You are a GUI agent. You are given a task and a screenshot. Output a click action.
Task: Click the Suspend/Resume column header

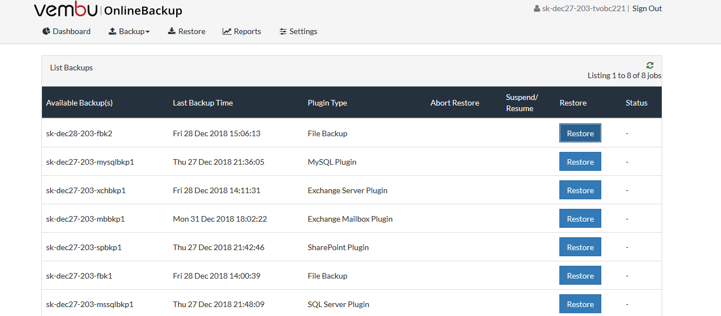pyautogui.click(x=522, y=103)
